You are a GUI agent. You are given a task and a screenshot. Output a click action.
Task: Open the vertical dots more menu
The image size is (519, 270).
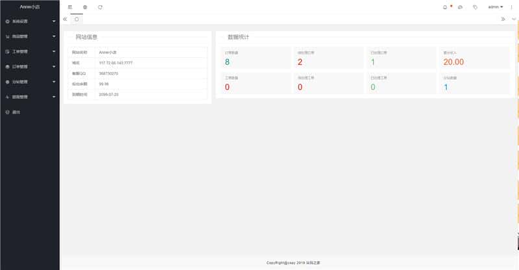tap(511, 7)
